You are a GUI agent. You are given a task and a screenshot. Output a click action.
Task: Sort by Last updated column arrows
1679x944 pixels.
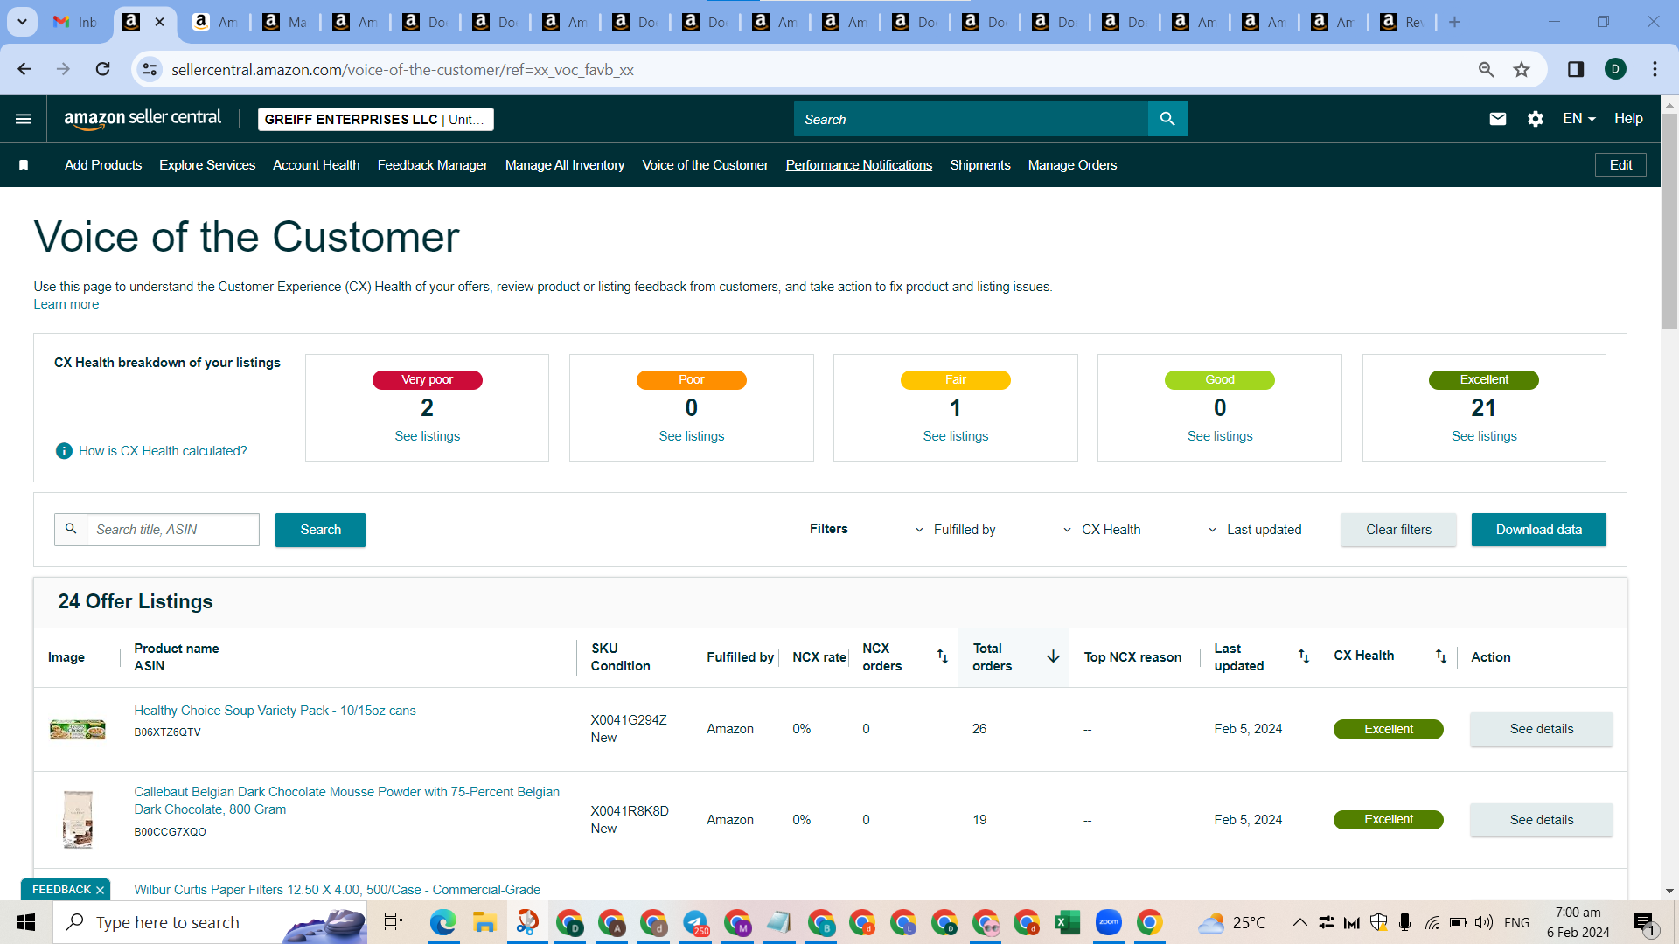pos(1303,656)
